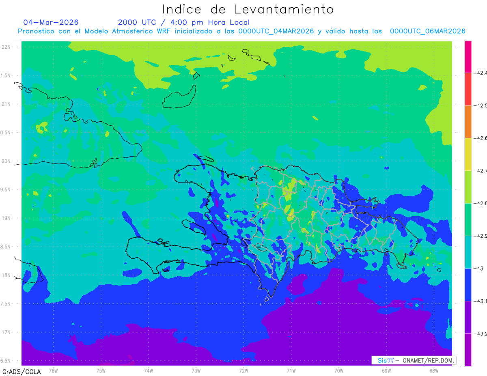Viewport: 487px width, 376px height.
Task: Click the orange legend color swatch
Action: (468, 122)
